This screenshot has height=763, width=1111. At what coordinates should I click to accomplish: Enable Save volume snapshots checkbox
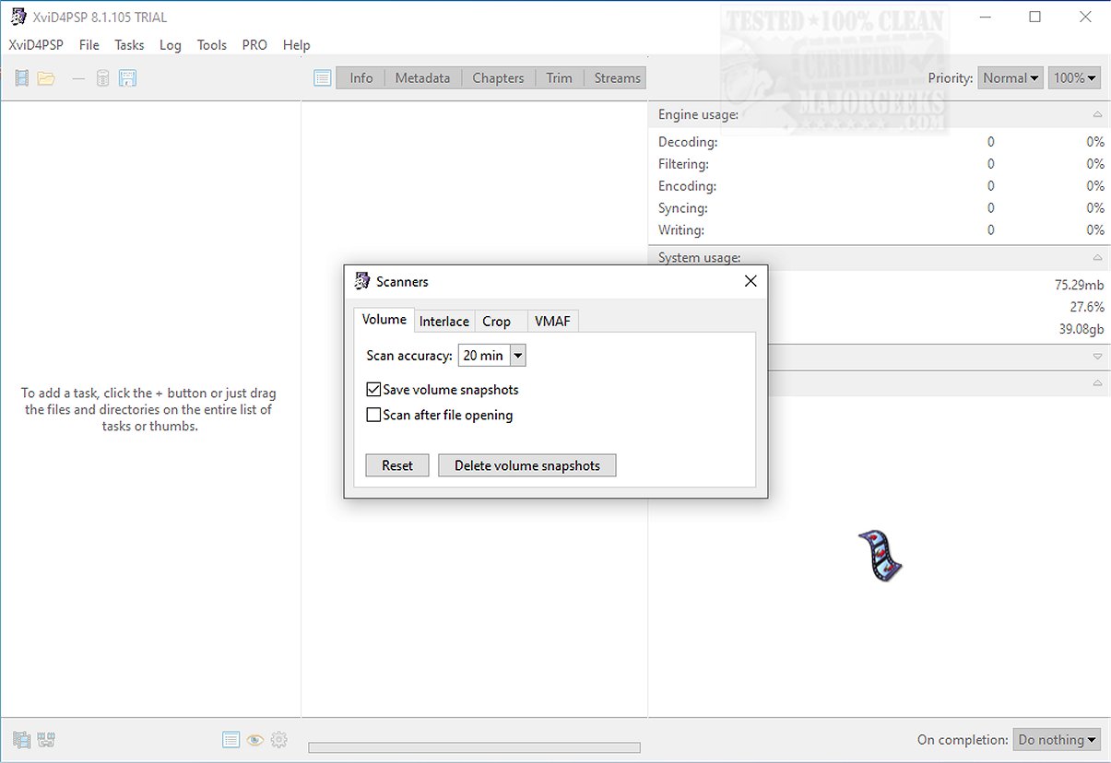[373, 390]
